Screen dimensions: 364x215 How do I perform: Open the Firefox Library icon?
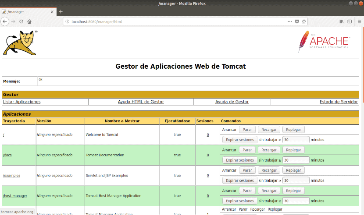(342, 21)
